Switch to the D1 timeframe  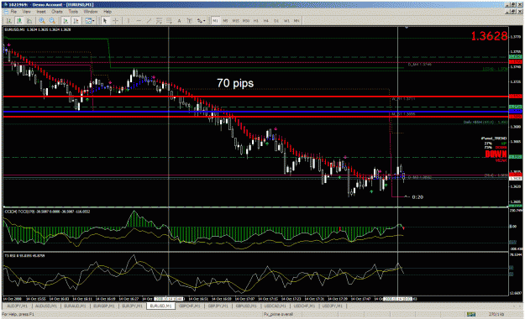[276, 21]
